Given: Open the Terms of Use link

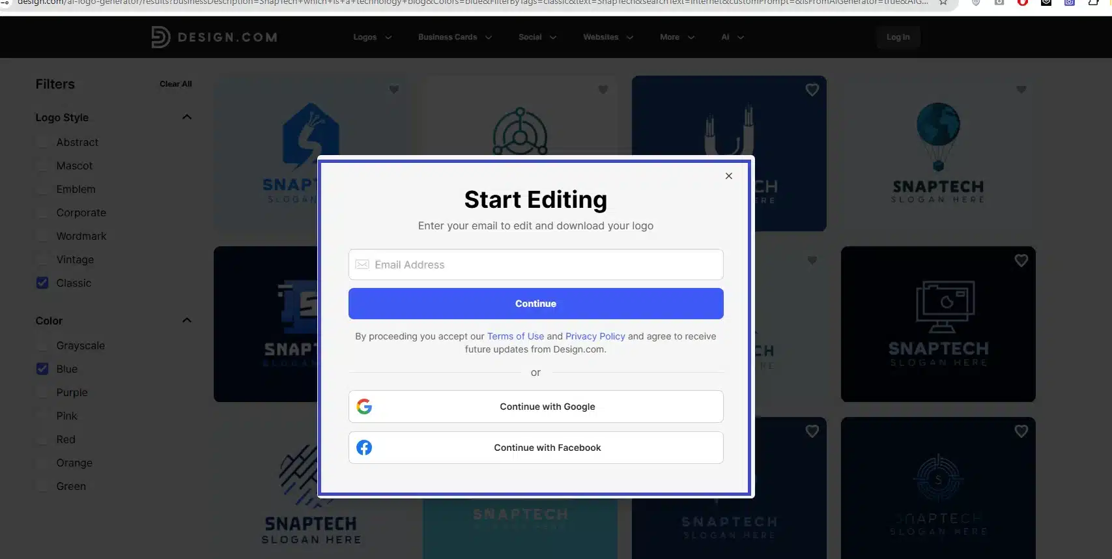Looking at the screenshot, I should pos(516,336).
